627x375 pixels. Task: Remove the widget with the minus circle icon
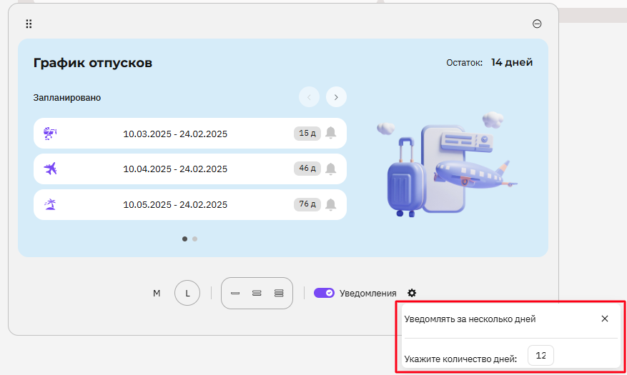[x=537, y=24]
